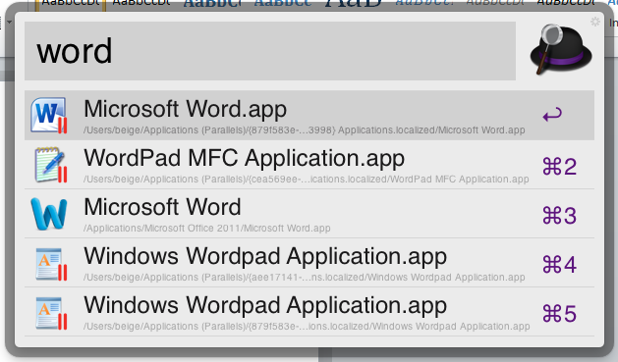Open Alfred preferences gear icon

click(595, 22)
